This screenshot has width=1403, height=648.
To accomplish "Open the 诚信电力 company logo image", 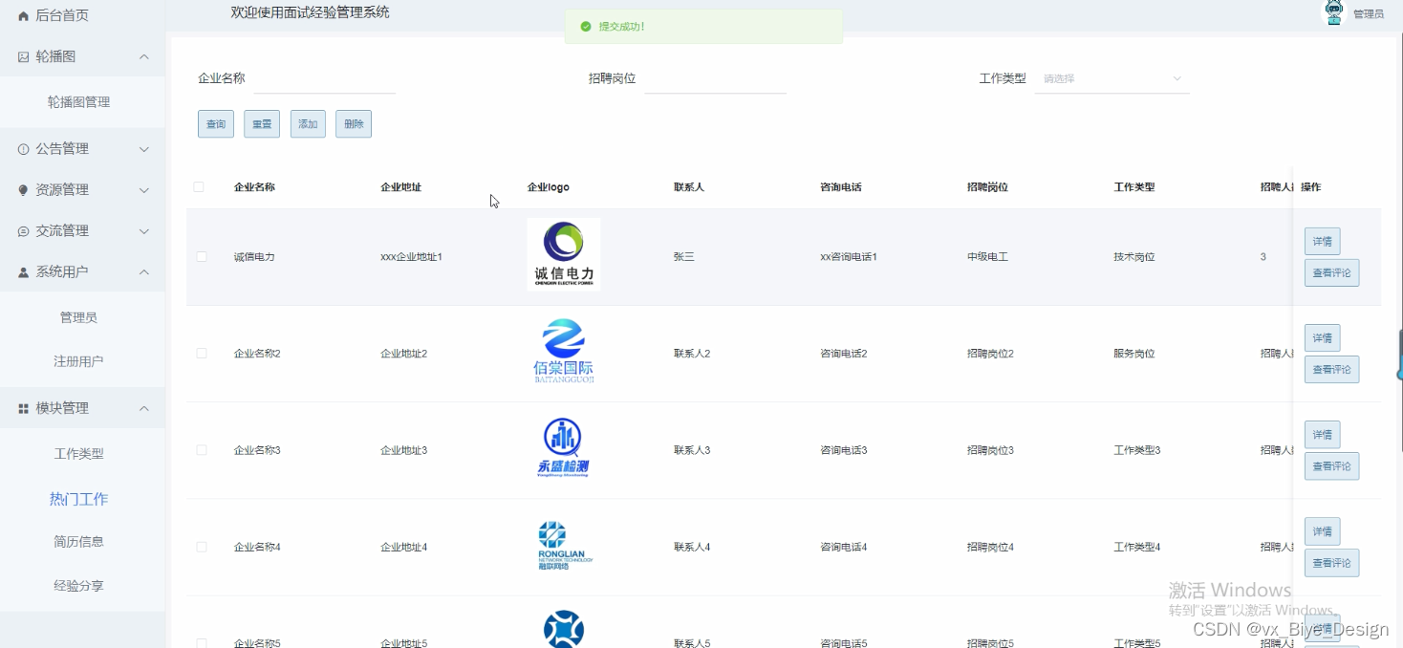I will coord(564,254).
